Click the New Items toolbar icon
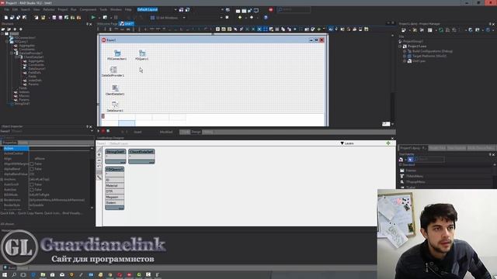Image resolution: width=497 pixels, height=279 pixels. [x=6, y=17]
